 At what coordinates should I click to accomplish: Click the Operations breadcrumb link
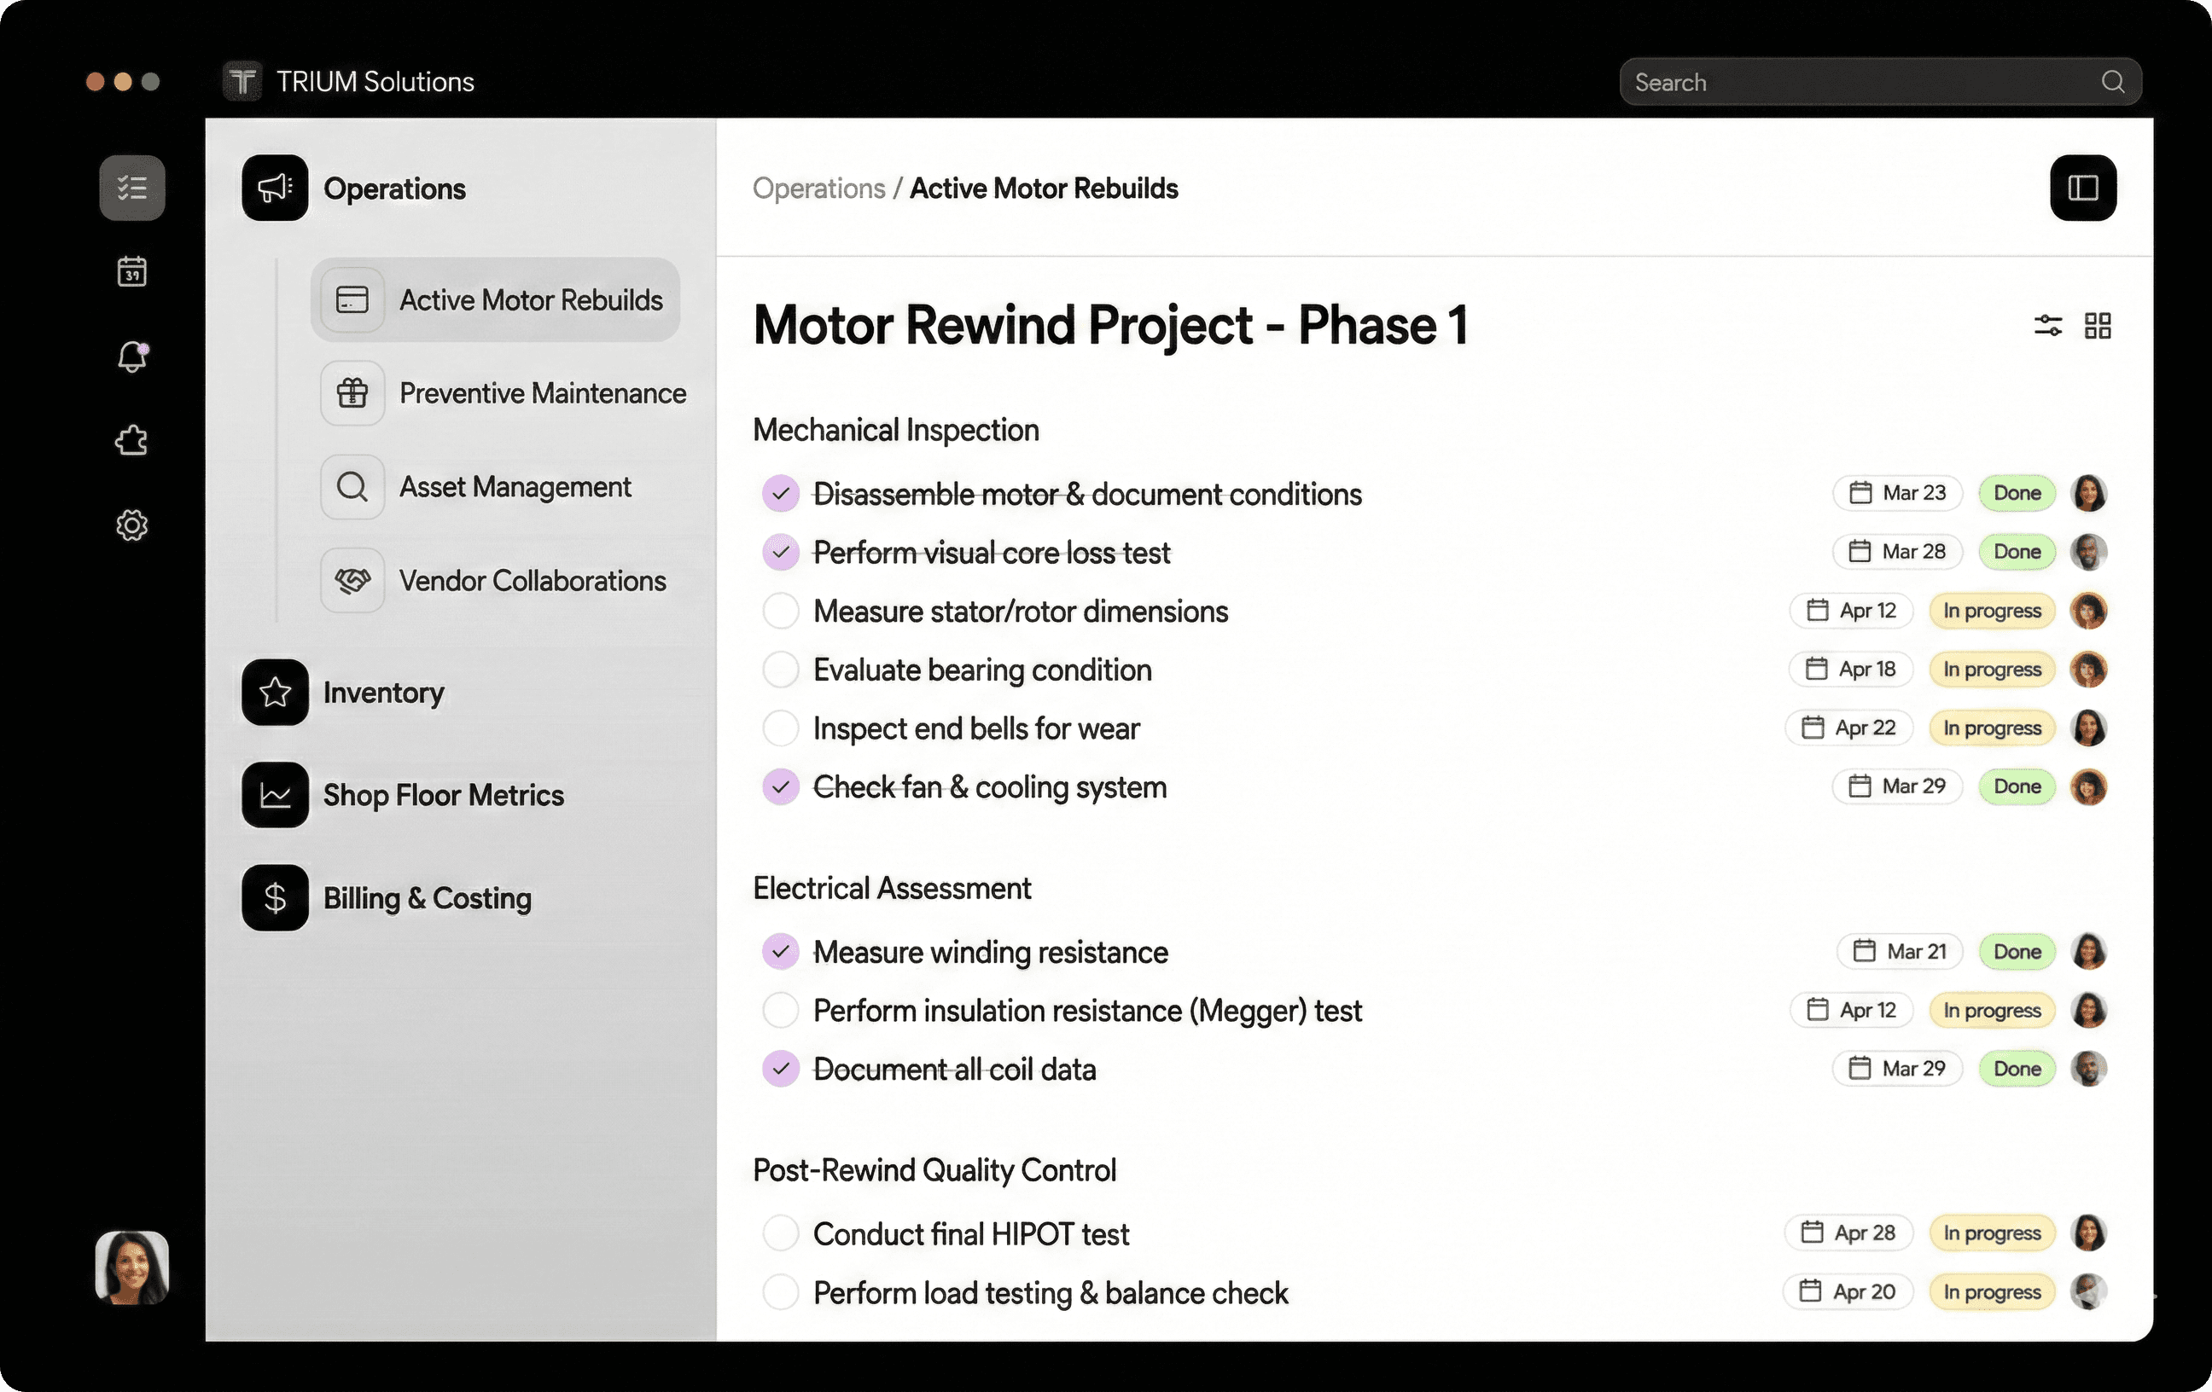818,188
